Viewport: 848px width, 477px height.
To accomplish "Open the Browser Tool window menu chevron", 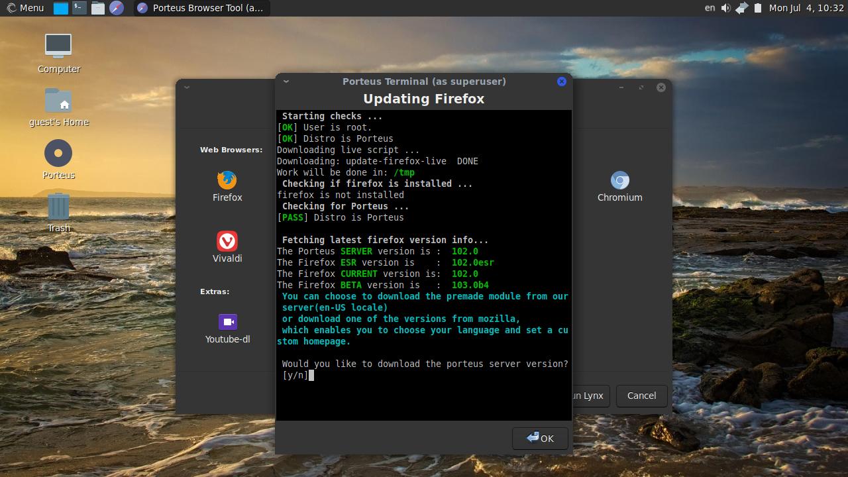I will (x=187, y=87).
